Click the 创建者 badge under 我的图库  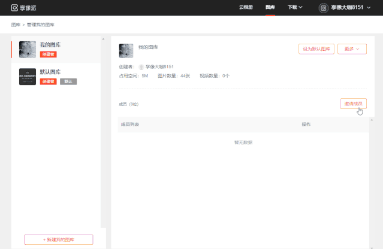point(49,54)
